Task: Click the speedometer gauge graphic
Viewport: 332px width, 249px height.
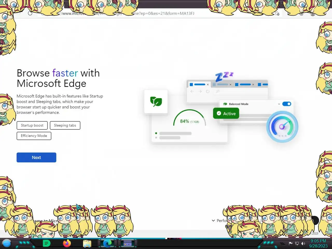Action: 282,127
